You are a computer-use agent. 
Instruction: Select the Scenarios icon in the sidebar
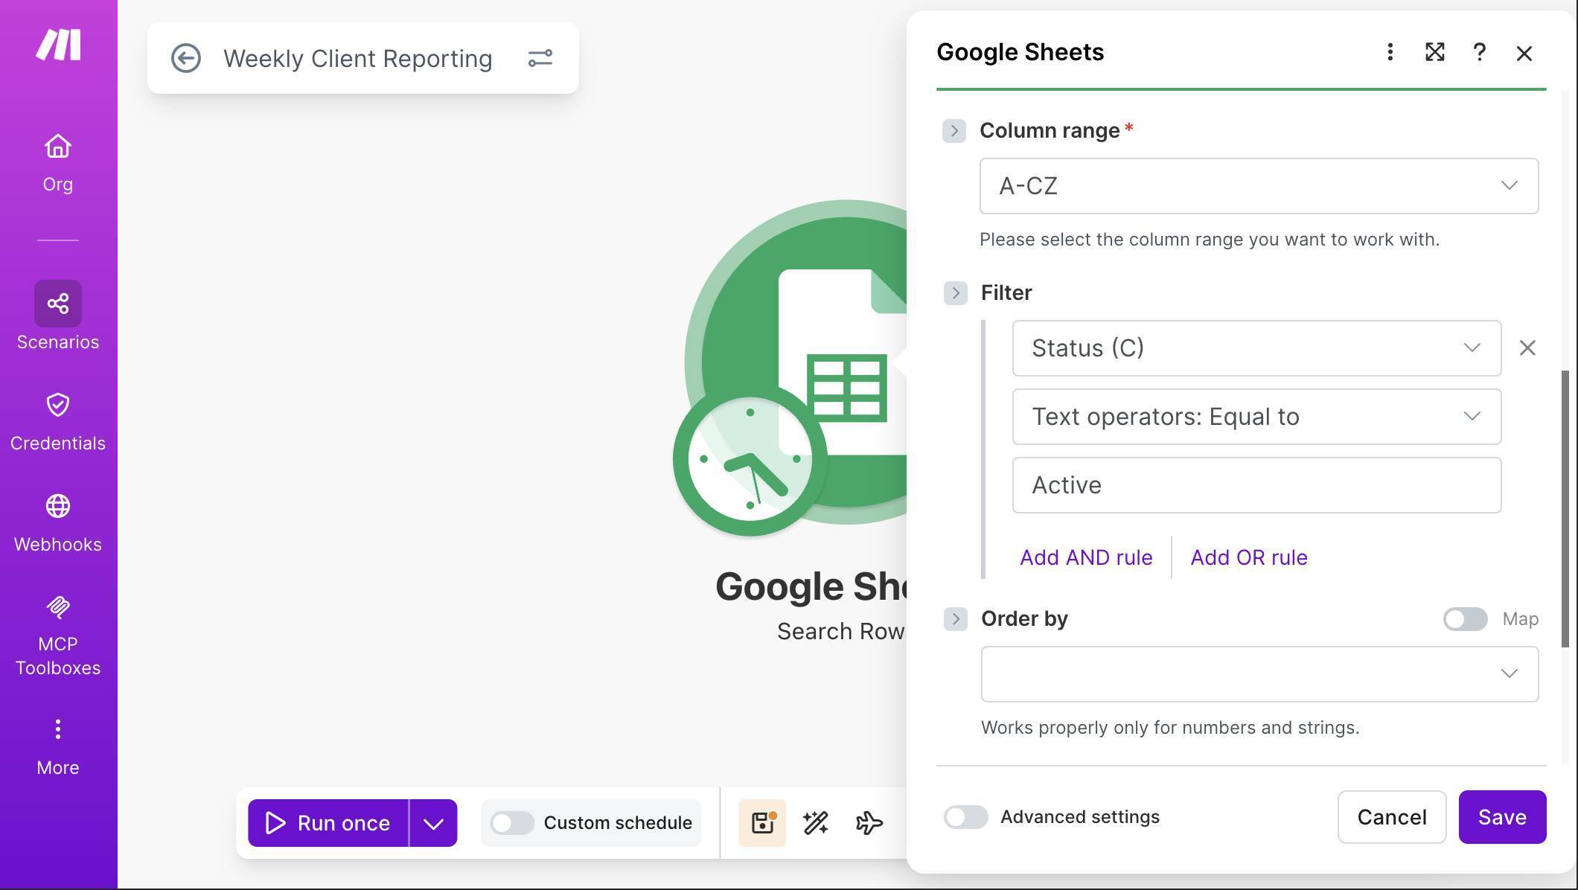click(57, 304)
